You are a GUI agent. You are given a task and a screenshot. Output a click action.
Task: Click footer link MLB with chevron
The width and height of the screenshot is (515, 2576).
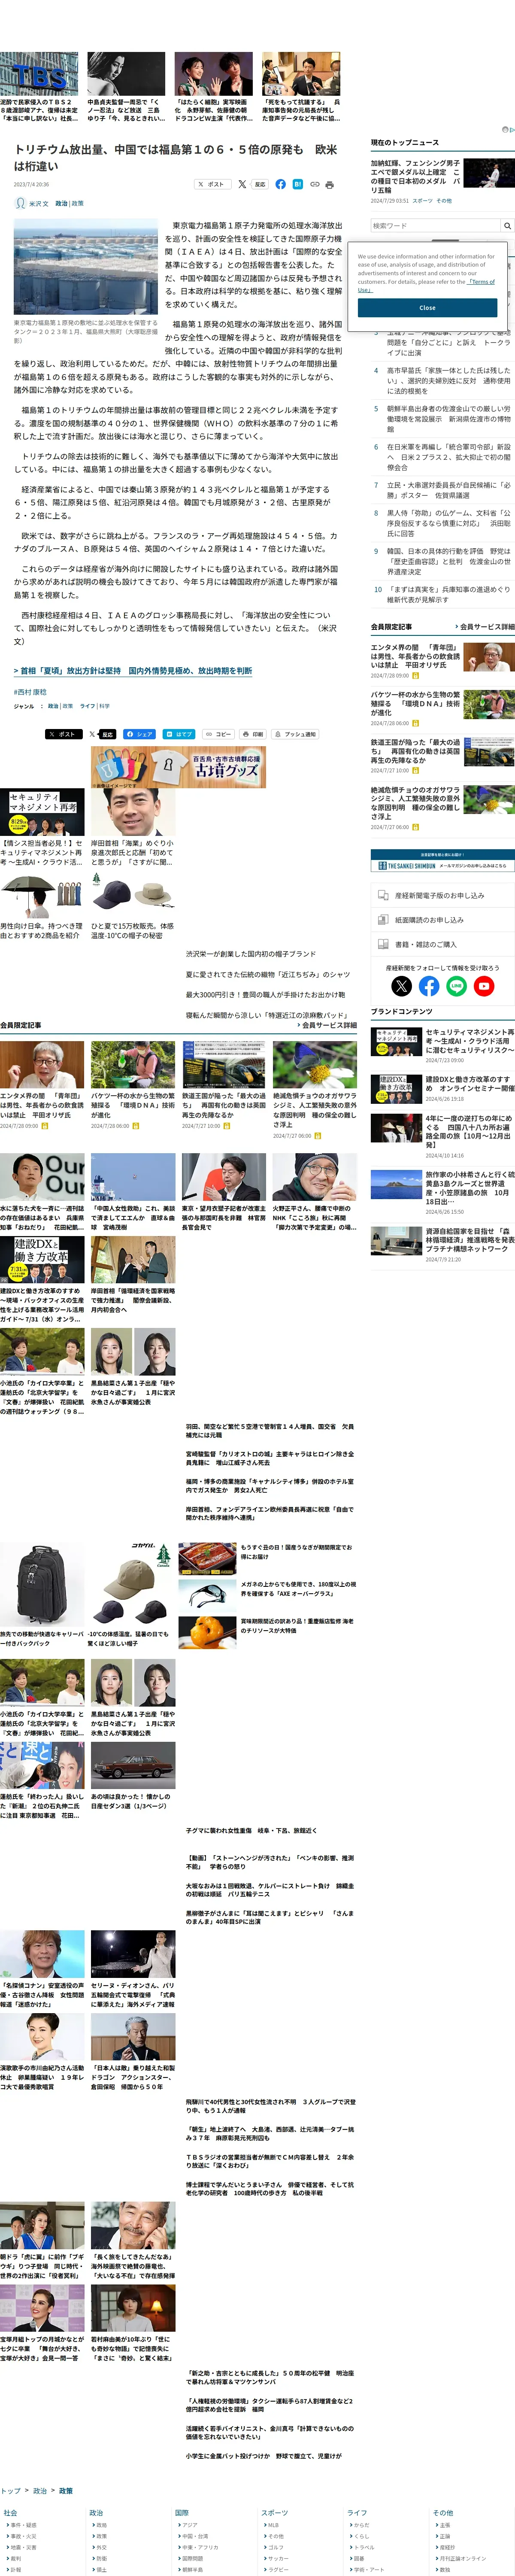pos(272,2525)
